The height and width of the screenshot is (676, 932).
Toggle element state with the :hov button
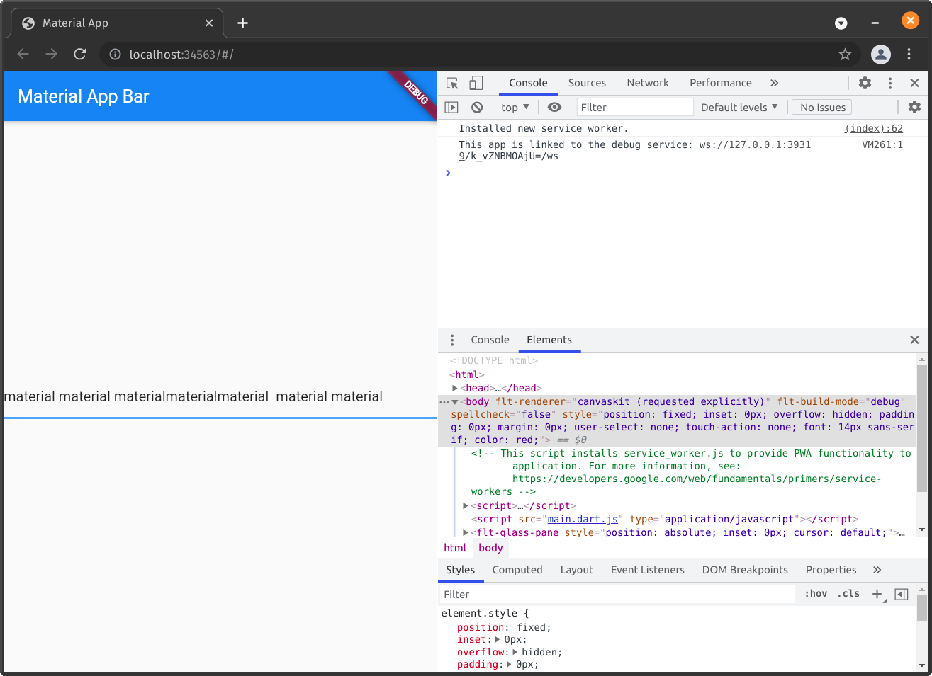point(815,594)
